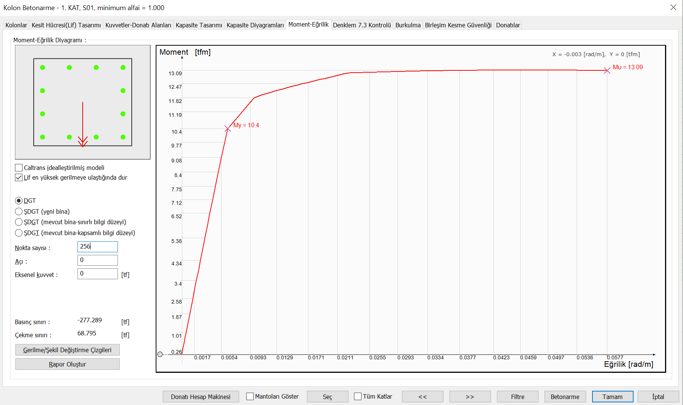Click the Mu = 13.09 ultimate marker
The width and height of the screenshot is (683, 405).
click(x=607, y=71)
